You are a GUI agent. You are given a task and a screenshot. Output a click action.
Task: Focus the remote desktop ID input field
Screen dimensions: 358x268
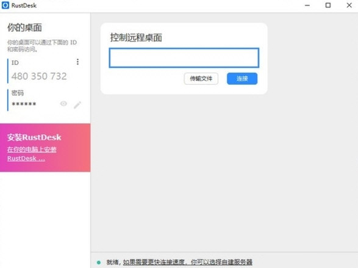pos(184,58)
